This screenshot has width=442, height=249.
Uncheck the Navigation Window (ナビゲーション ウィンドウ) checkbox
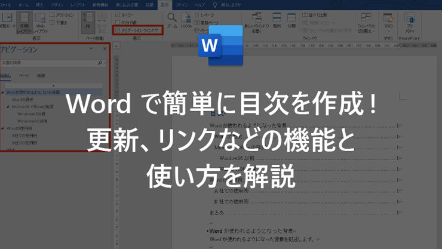pyautogui.click(x=118, y=30)
